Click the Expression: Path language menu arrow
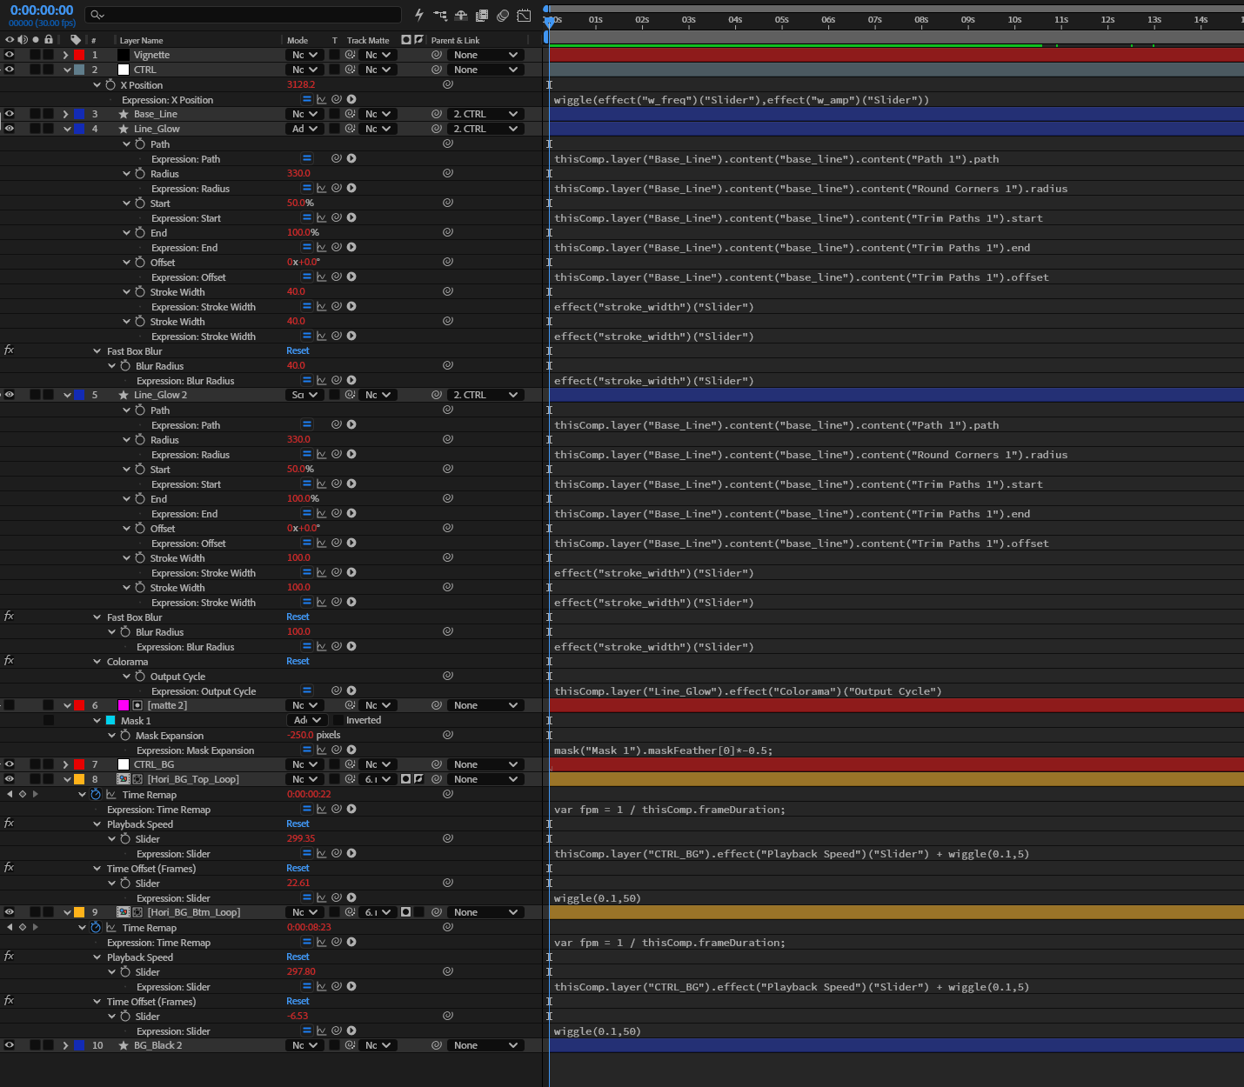Image resolution: width=1244 pixels, height=1087 pixels. pos(351,158)
